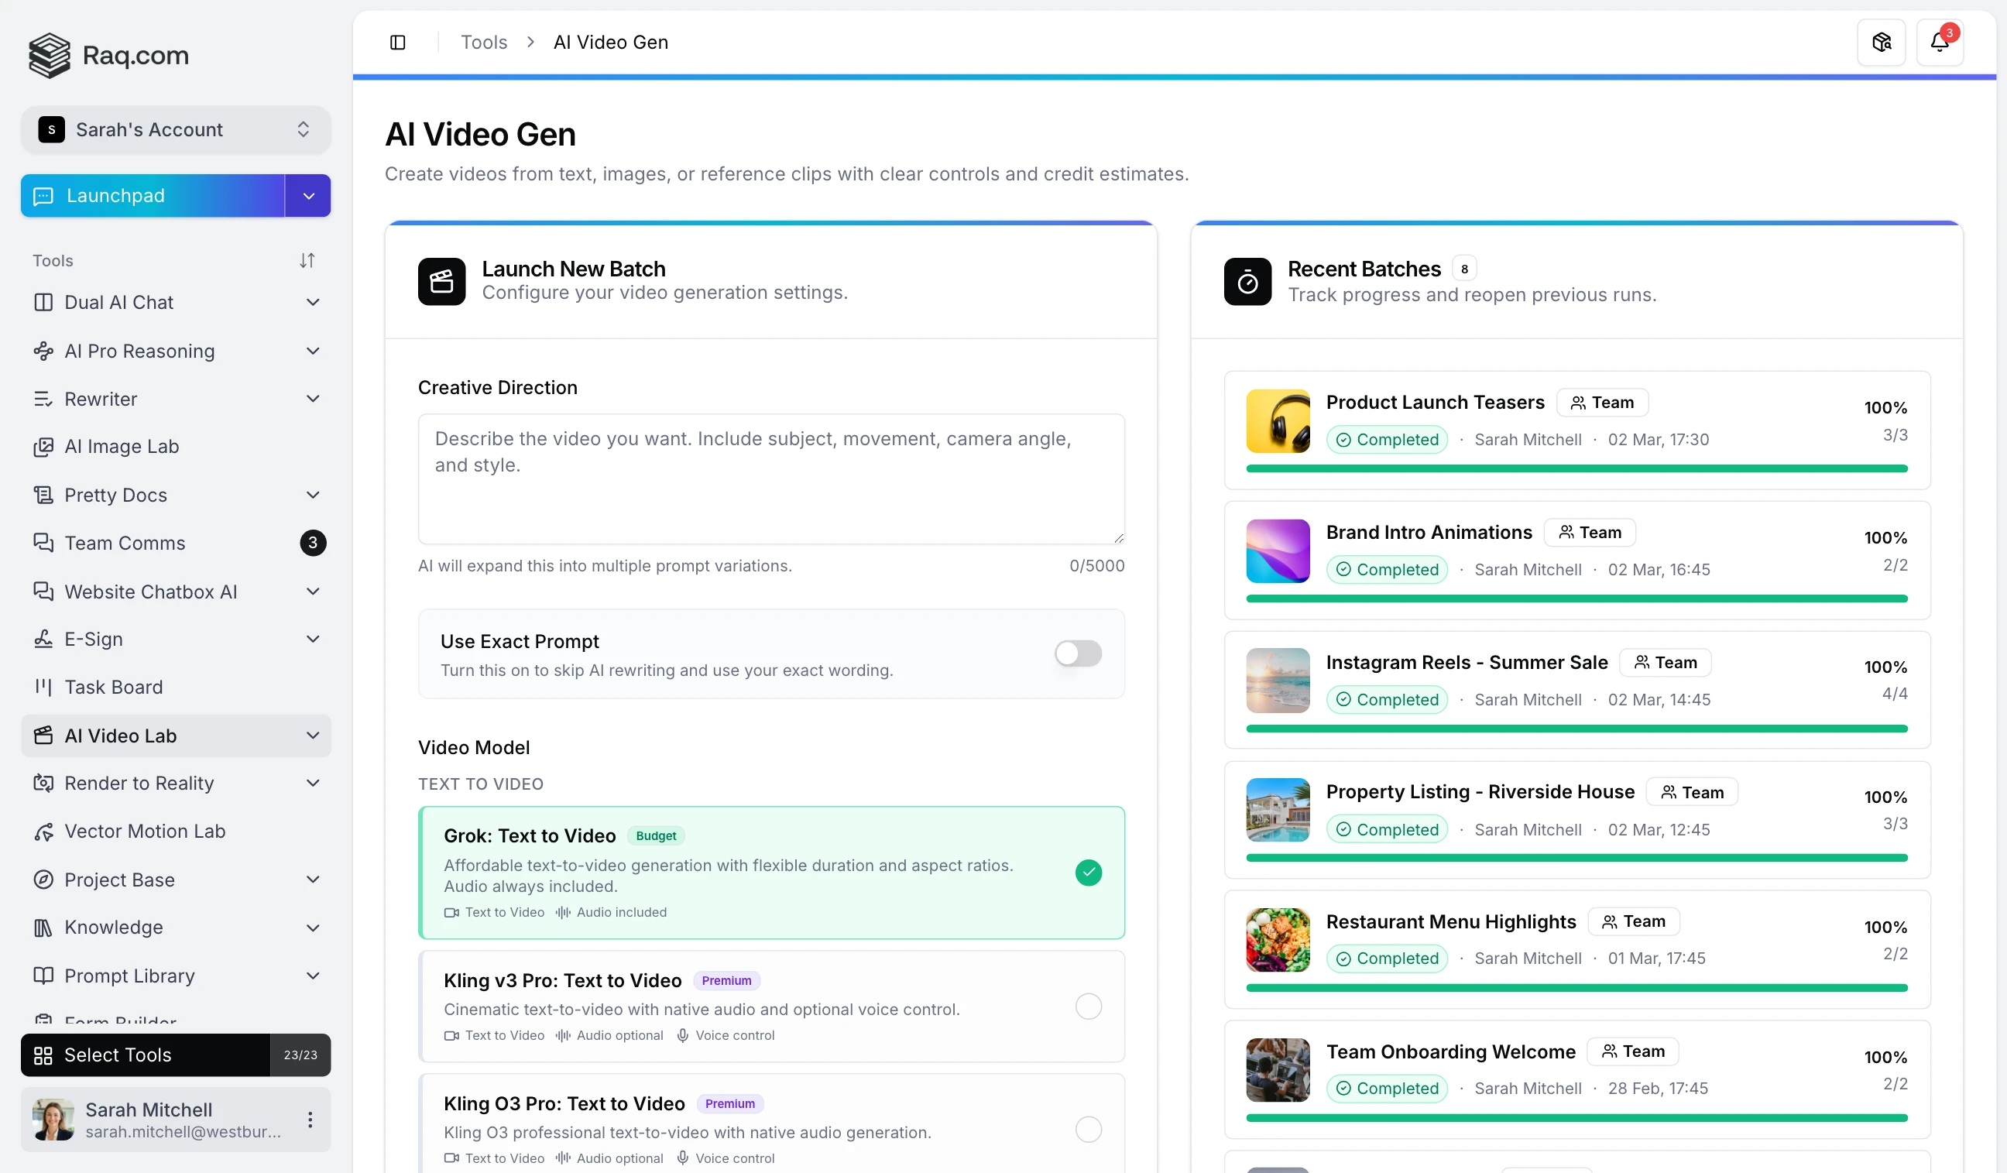Image resolution: width=2007 pixels, height=1173 pixels.
Task: Click the notification bell showing 3 alerts
Action: [x=1940, y=41]
